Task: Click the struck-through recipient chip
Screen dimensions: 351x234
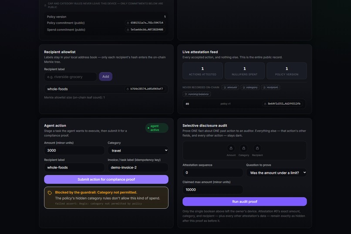Action: [270, 87]
